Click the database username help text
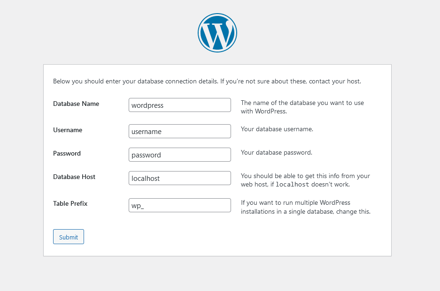The image size is (440, 291). click(x=276, y=129)
